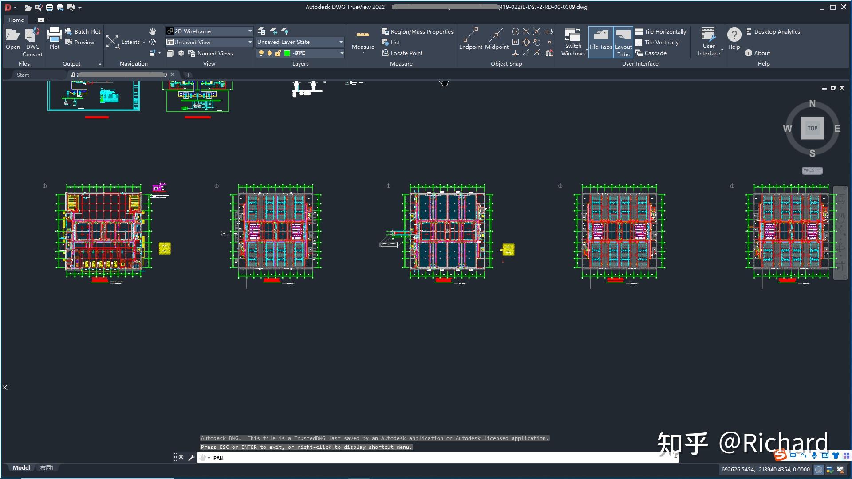Toggle layer on/off lightbulb icon
Screen dimensions: 852x479
pos(261,53)
